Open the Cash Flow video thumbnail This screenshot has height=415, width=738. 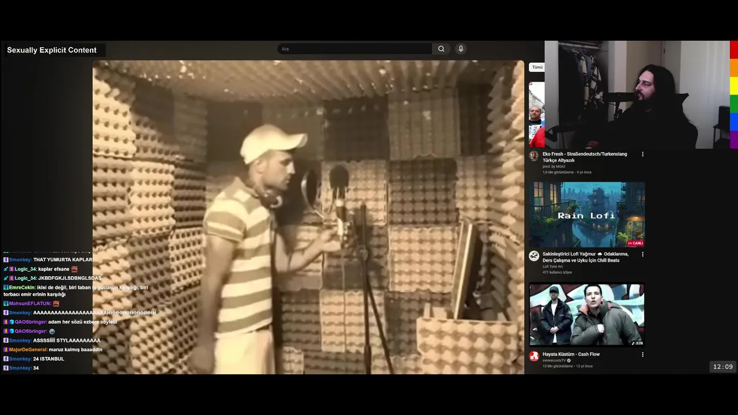click(586, 315)
